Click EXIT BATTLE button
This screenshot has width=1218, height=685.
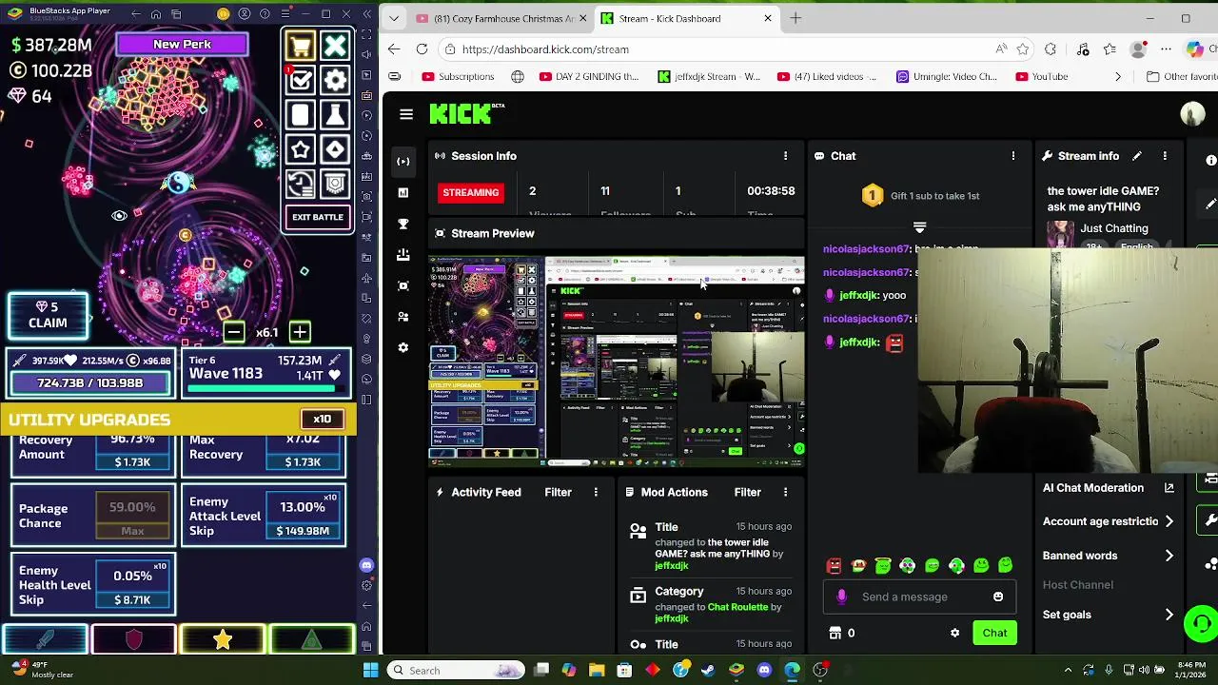(x=318, y=217)
